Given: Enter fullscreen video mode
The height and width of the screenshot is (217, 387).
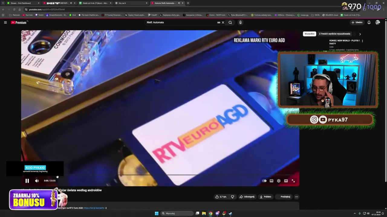Looking at the screenshot, I should [x=293, y=181].
